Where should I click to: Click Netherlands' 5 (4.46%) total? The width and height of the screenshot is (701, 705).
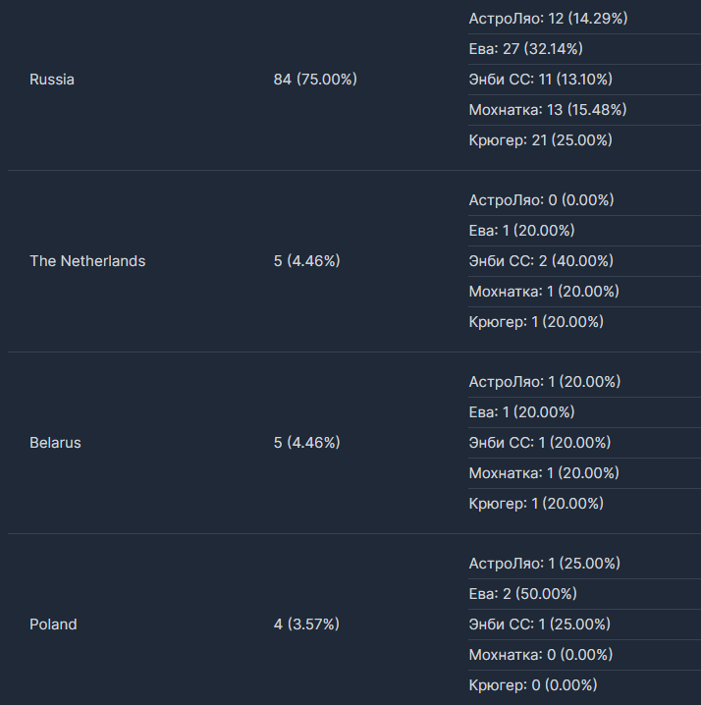click(306, 261)
